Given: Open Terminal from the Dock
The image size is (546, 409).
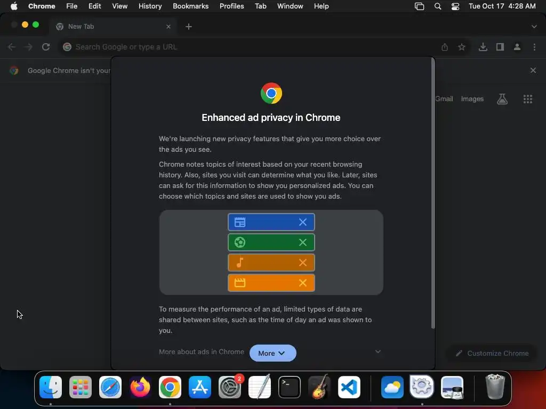Looking at the screenshot, I should [x=290, y=387].
